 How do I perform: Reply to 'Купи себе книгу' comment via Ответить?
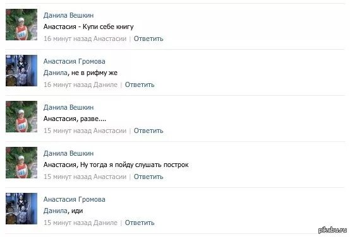pos(148,38)
